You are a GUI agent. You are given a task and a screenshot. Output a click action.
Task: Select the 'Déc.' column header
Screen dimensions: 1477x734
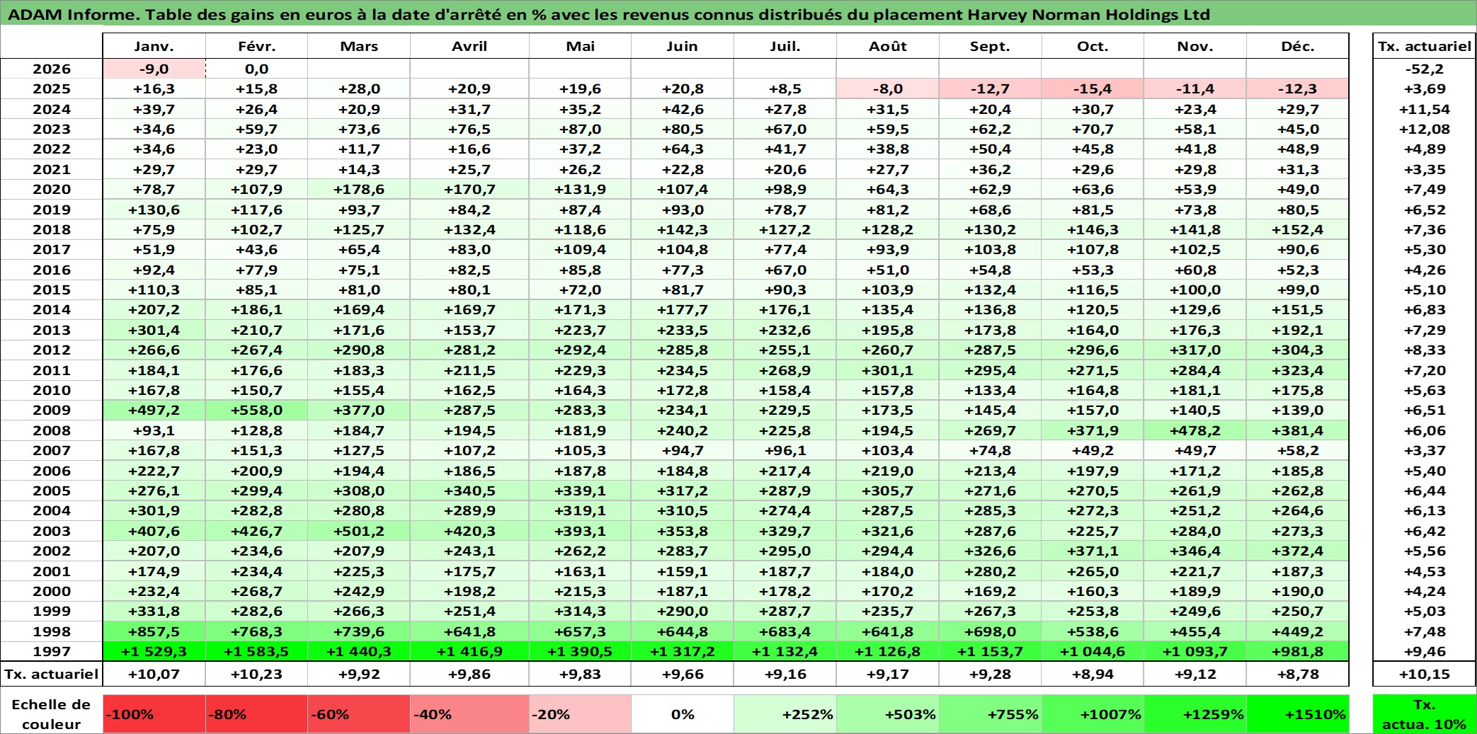[1297, 46]
